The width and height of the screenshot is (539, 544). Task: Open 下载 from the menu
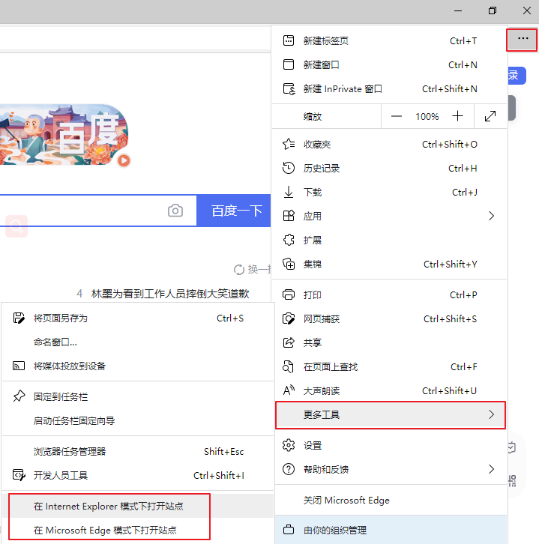389,192
